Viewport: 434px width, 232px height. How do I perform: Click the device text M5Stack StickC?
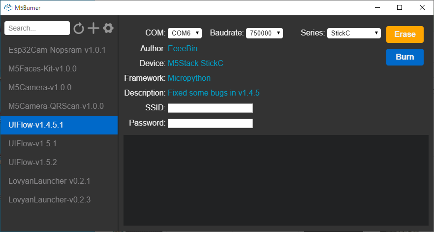coord(195,64)
